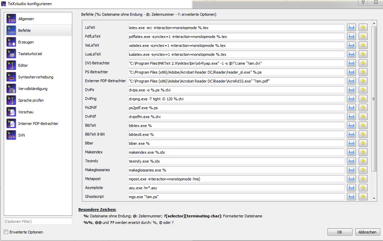Enable the Erweiterte Optionen checkbox
This screenshot has width=383, height=241.
point(6,232)
